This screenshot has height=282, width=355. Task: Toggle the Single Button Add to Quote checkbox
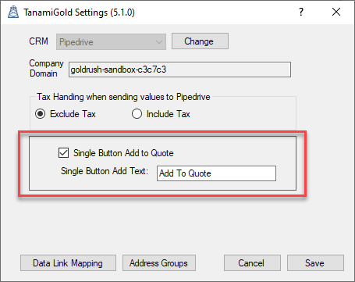point(63,153)
